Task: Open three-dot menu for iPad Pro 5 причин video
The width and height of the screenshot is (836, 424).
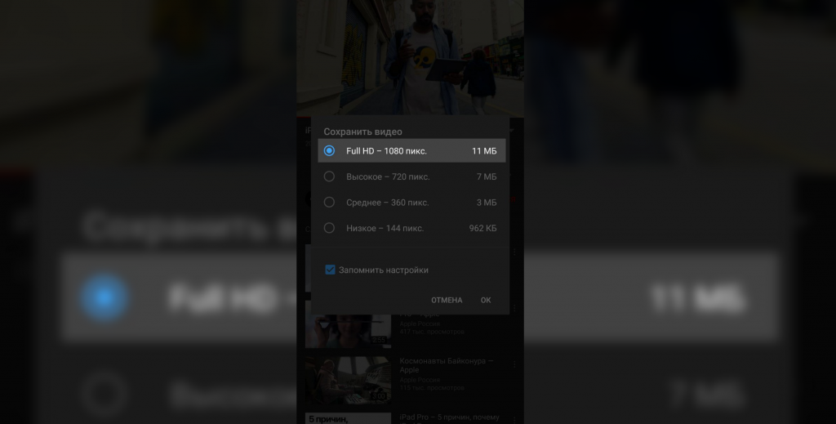Action: coord(514,420)
